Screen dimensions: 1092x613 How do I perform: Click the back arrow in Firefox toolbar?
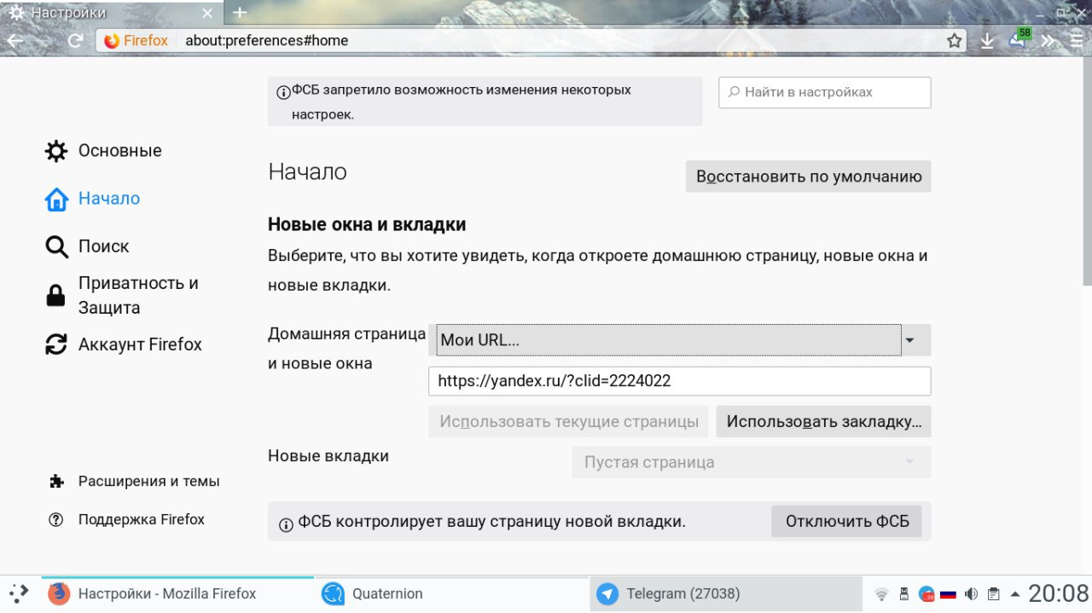15,40
